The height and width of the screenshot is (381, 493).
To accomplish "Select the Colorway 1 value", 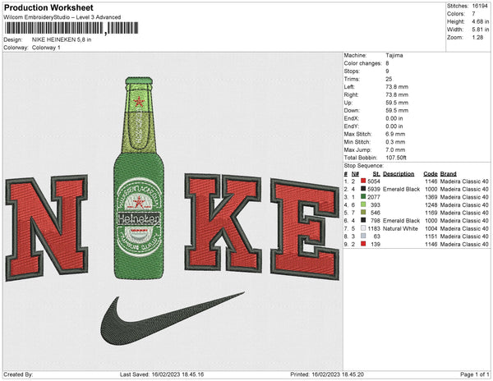I will pos(46,48).
